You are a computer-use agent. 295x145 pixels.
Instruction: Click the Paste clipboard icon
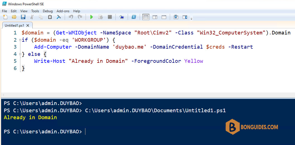click(x=50, y=17)
